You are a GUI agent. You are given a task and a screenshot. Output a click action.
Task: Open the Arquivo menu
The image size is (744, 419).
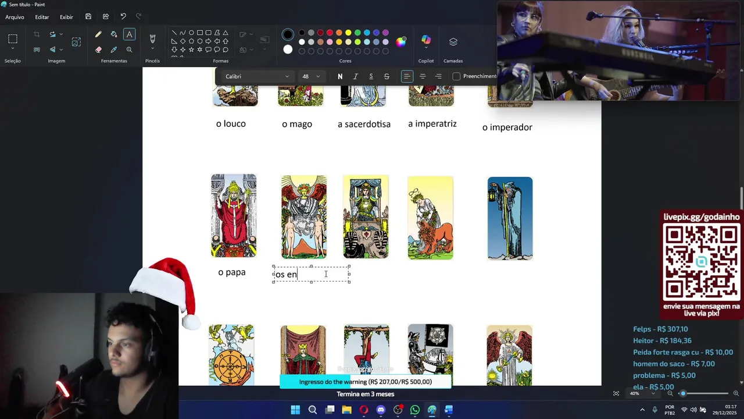[x=15, y=17]
